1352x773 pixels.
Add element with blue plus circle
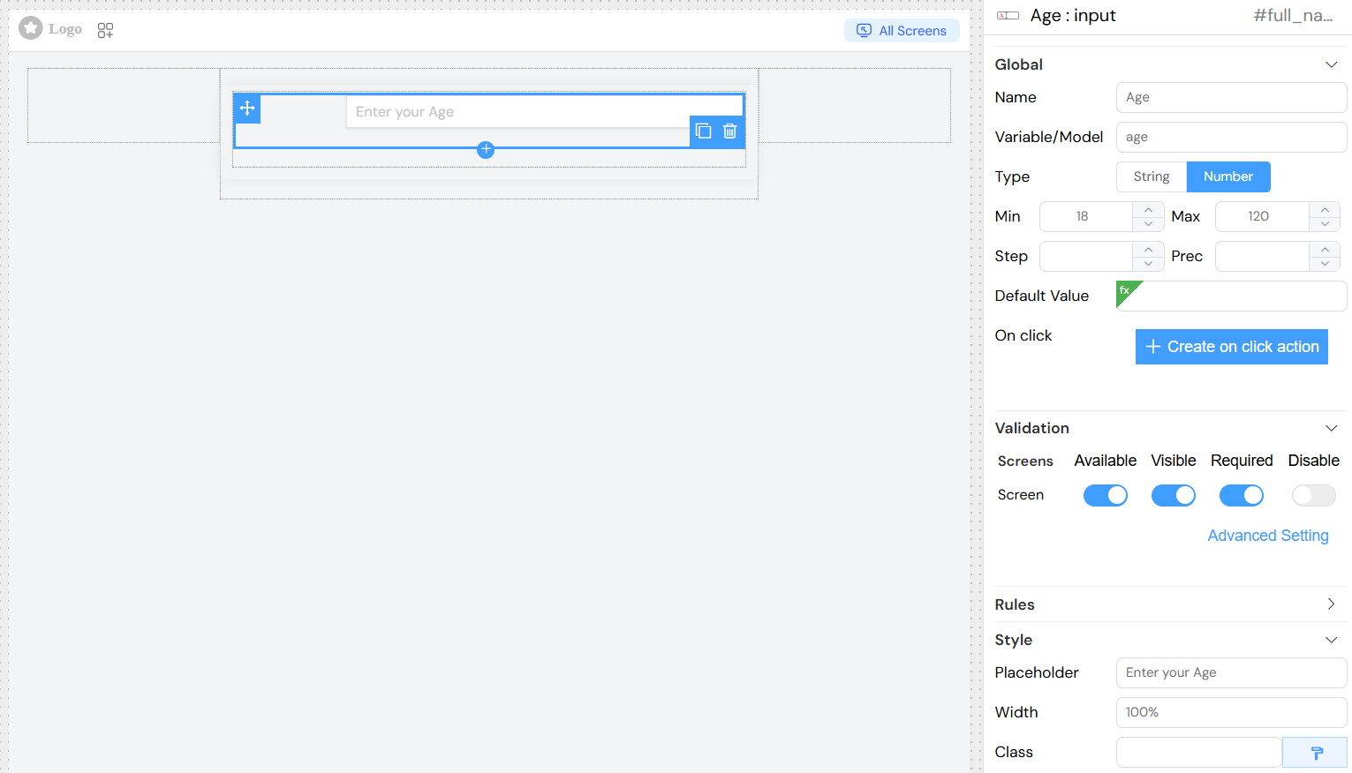486,149
